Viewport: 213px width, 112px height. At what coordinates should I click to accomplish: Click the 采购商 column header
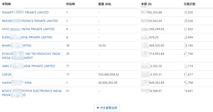pyautogui.click(x=6, y=4)
